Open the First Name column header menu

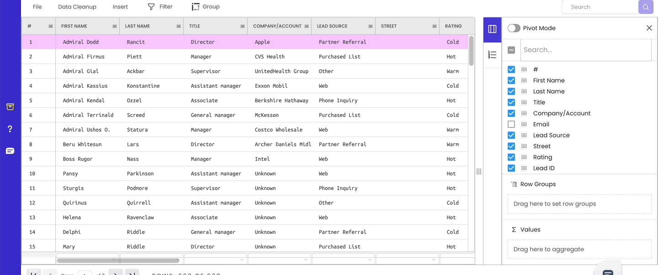pyautogui.click(x=115, y=26)
